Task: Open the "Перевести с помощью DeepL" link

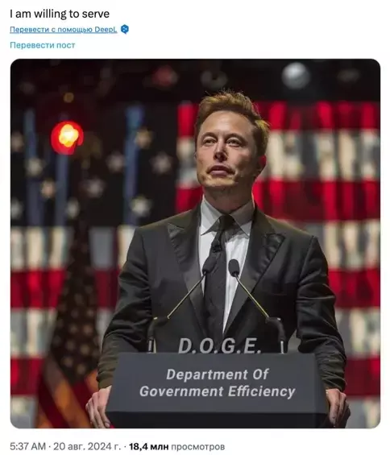Action: coord(64,30)
